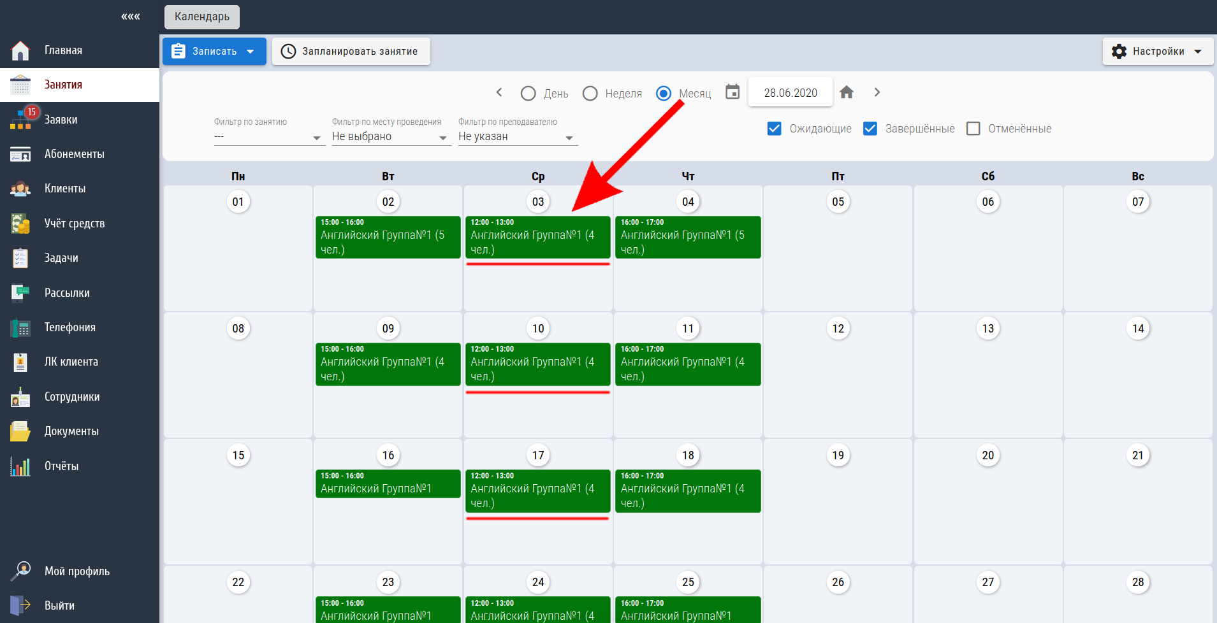The height and width of the screenshot is (623, 1217).
Task: Click day number 27 in the calendar
Action: pyautogui.click(x=988, y=582)
